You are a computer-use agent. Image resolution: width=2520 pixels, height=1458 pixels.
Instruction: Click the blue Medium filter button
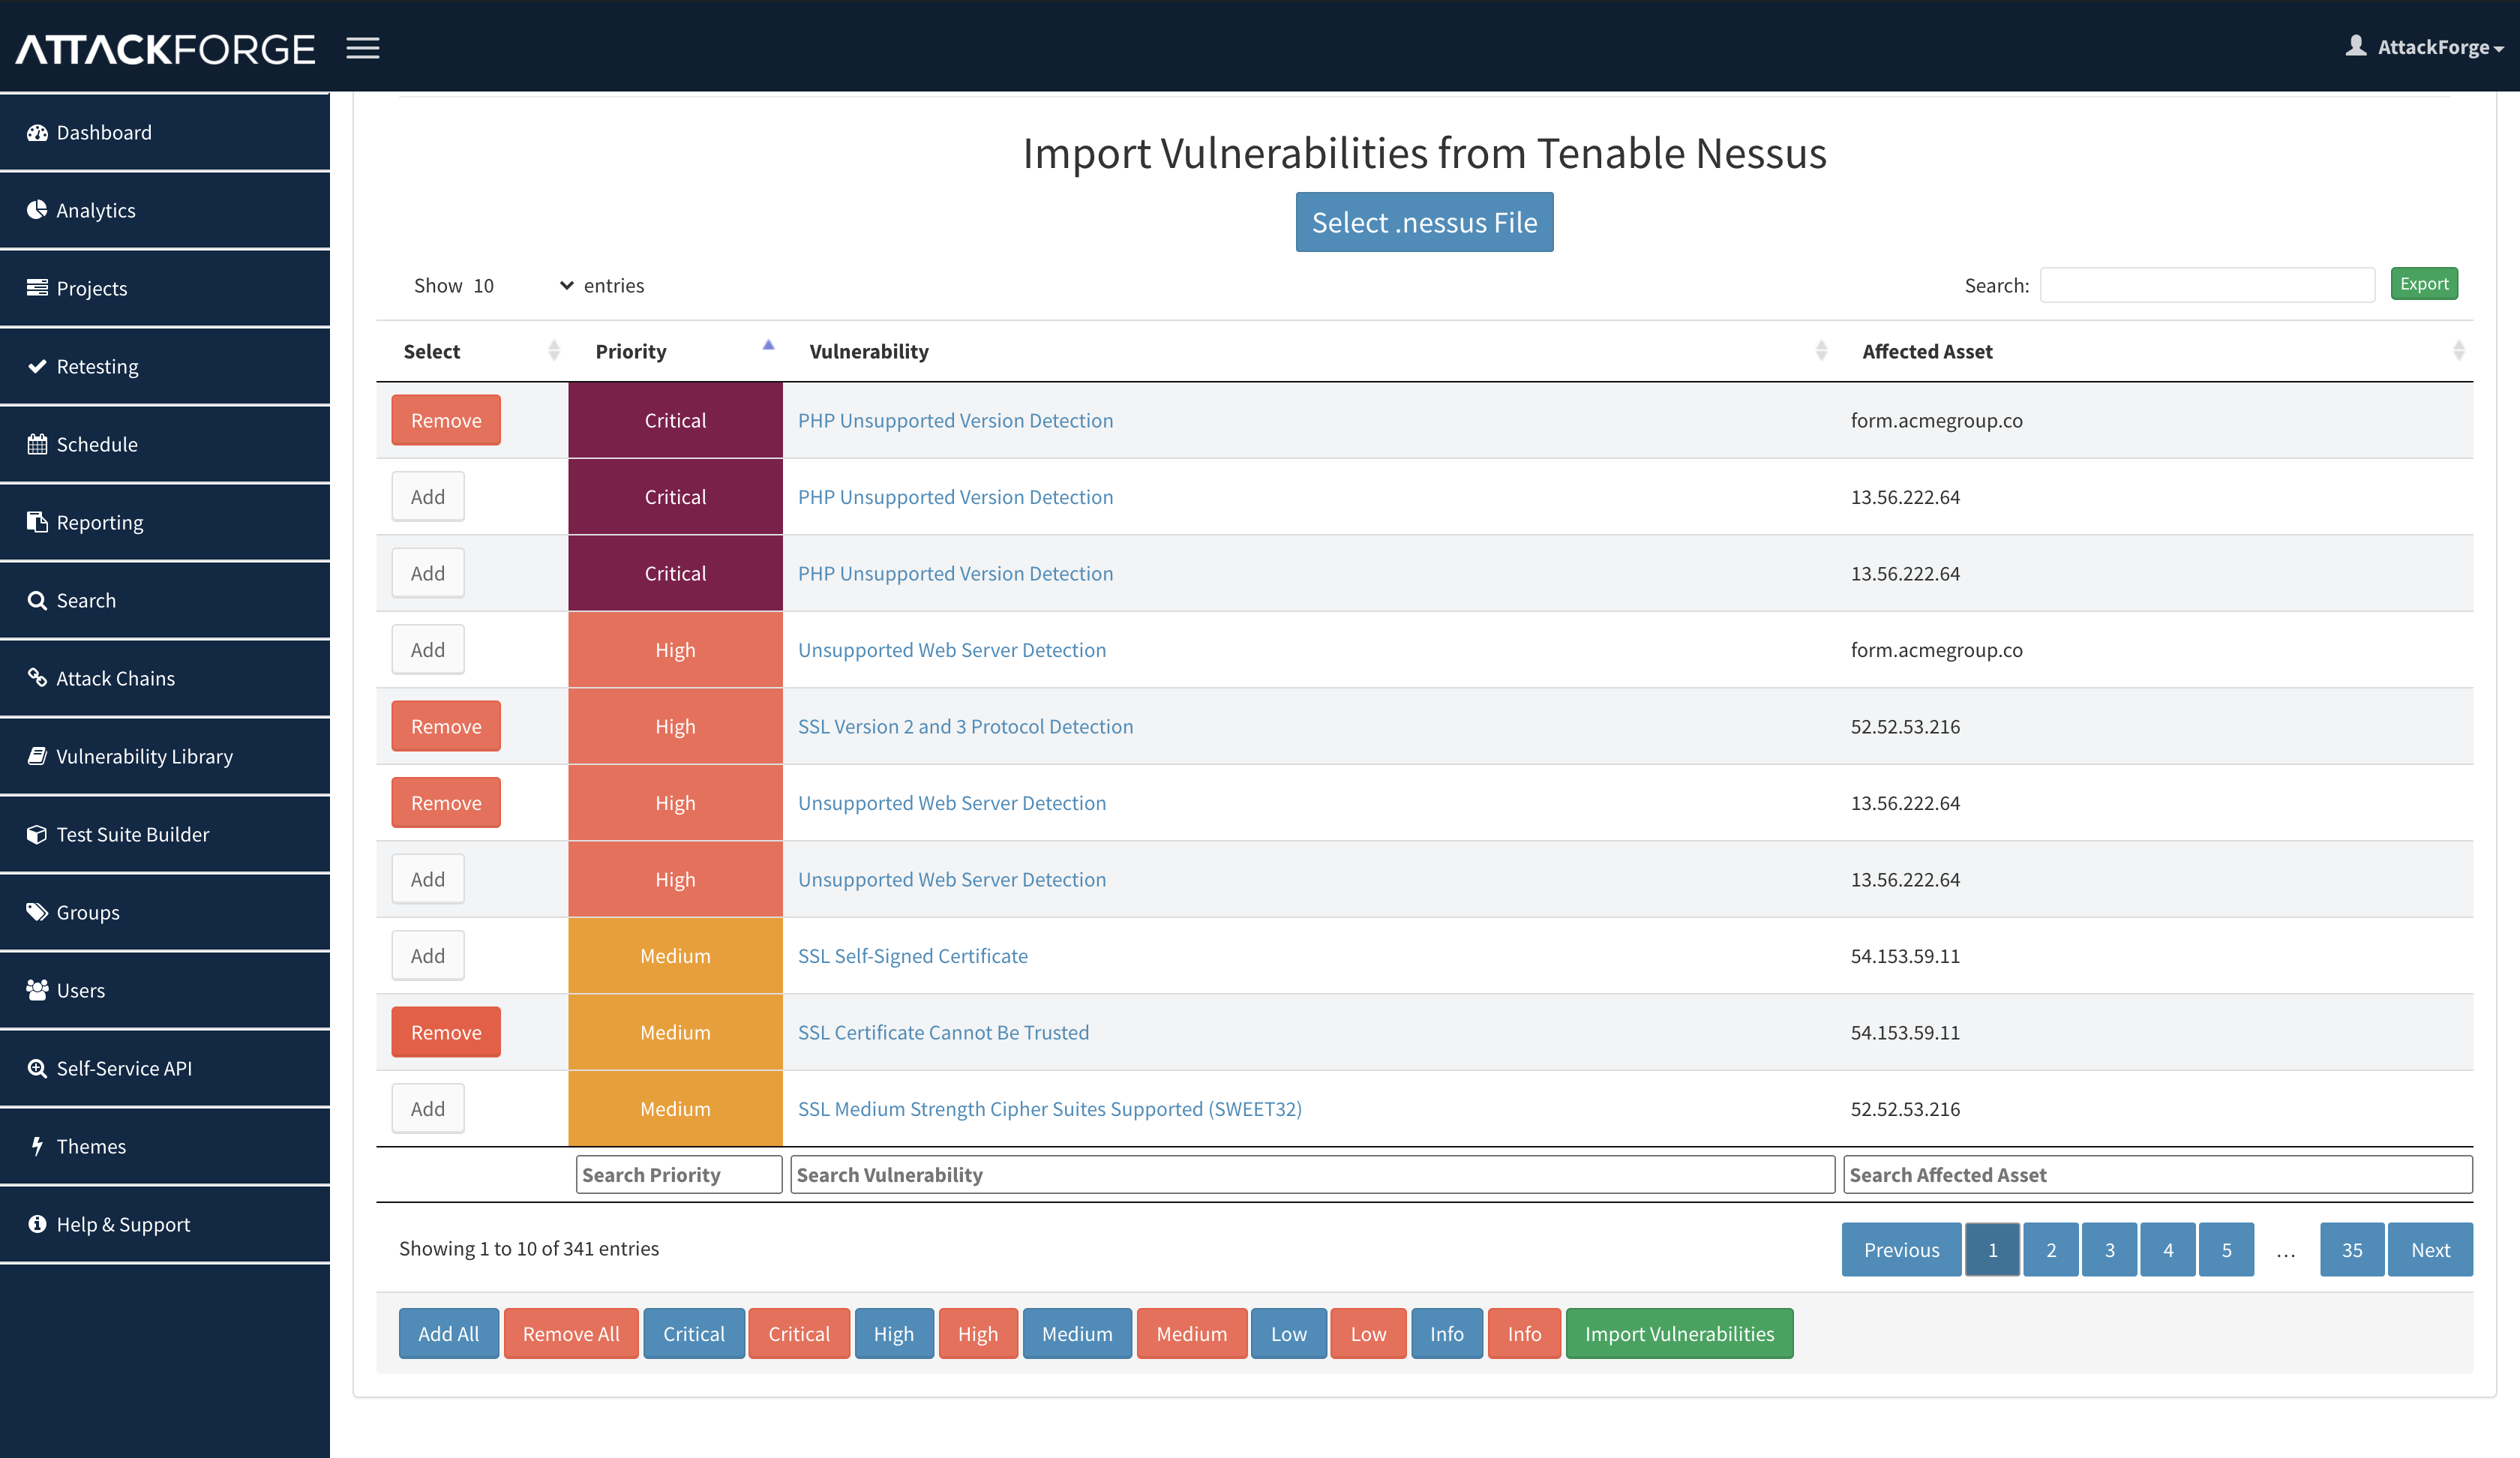[1077, 1334]
